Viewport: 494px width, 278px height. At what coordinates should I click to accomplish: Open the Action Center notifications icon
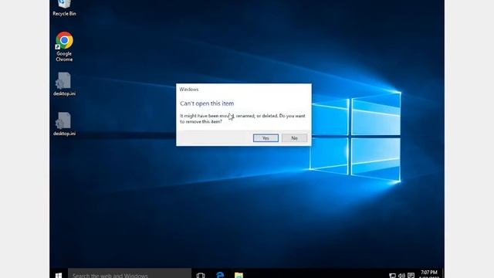pyautogui.click(x=411, y=276)
